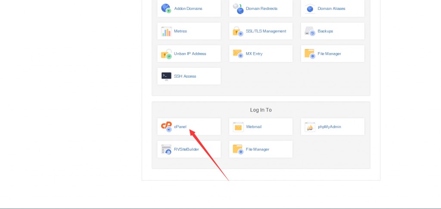The width and height of the screenshot is (441, 209).
Task: Click the SSH Access terminal icon
Action: [166, 76]
